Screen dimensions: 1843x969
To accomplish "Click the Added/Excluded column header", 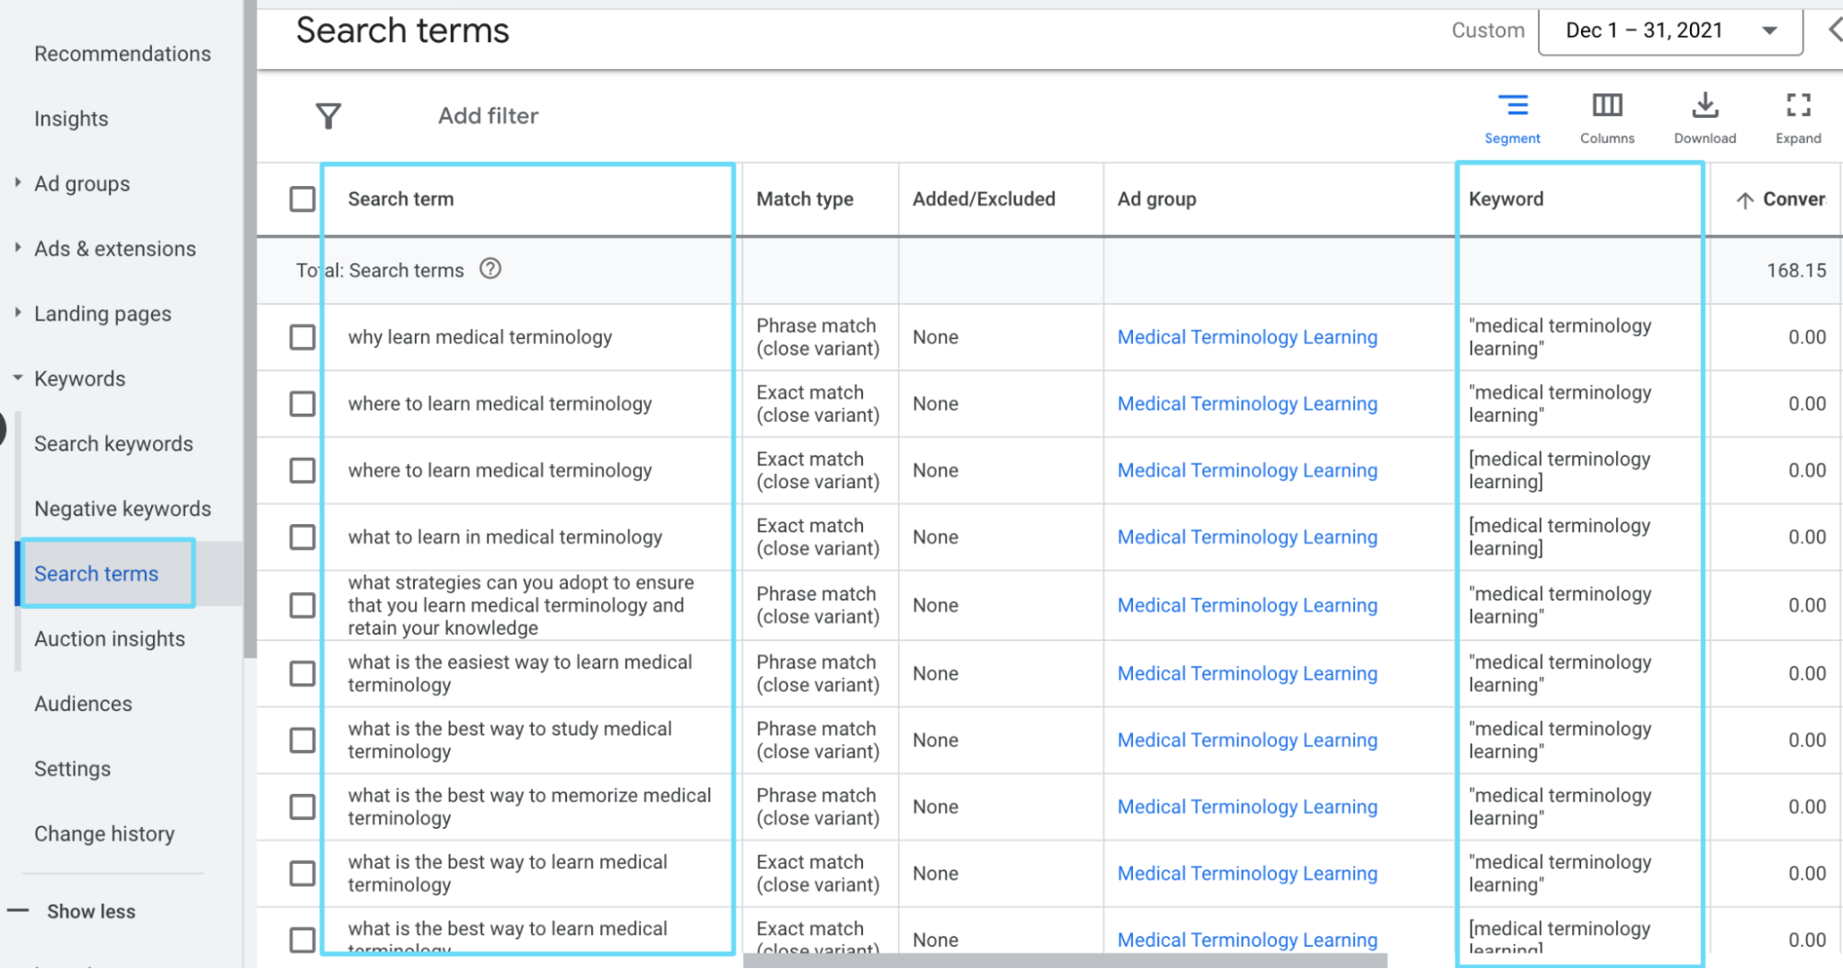I will point(984,199).
